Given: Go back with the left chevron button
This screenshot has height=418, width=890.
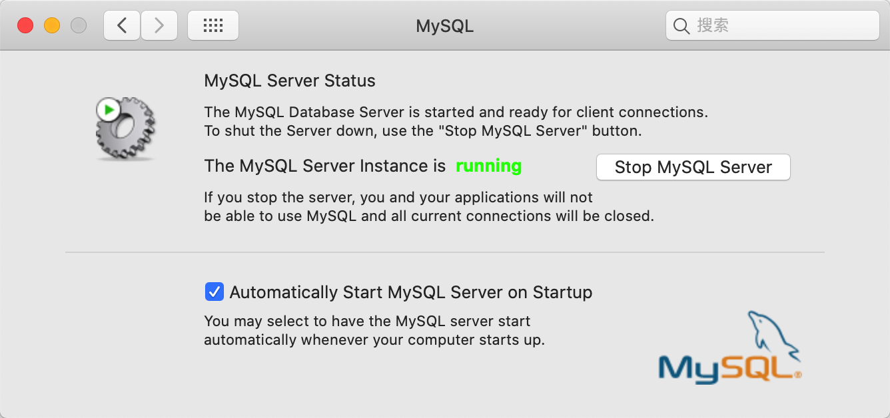Looking at the screenshot, I should pyautogui.click(x=122, y=26).
